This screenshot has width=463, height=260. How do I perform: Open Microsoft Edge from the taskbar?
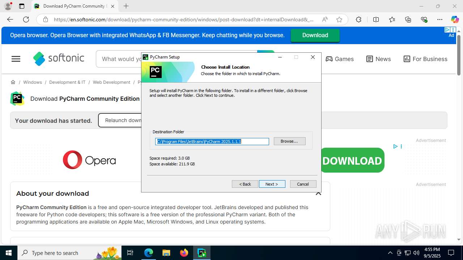[x=149, y=253]
